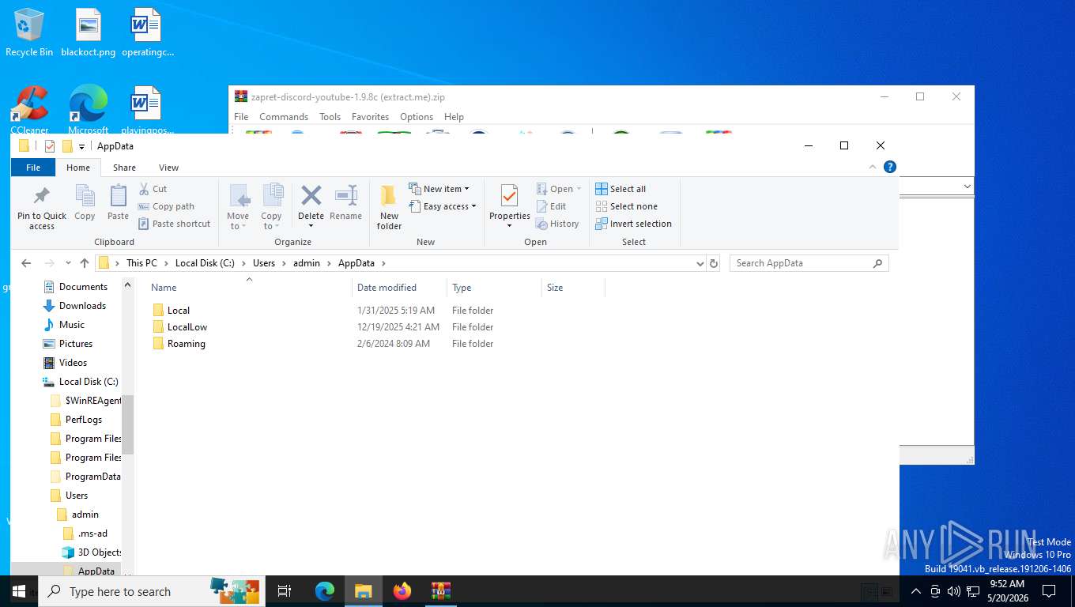Open the Windows Start menu
This screenshot has width=1075, height=607.
pyautogui.click(x=19, y=591)
